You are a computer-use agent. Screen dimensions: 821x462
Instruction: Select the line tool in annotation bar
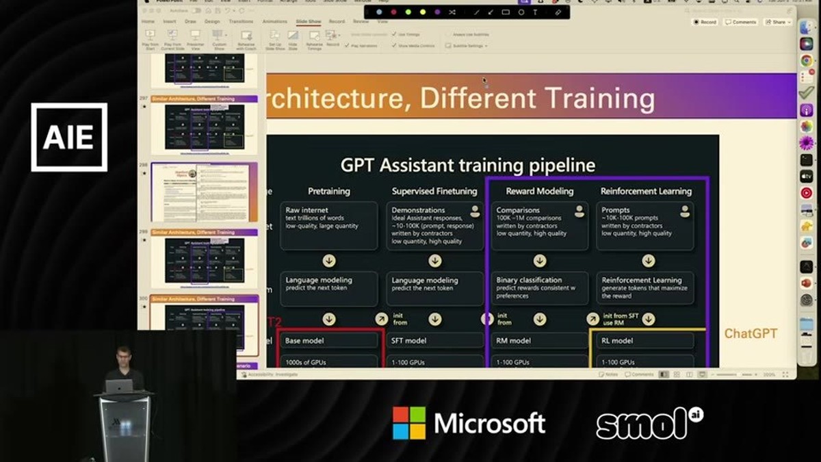(x=476, y=12)
